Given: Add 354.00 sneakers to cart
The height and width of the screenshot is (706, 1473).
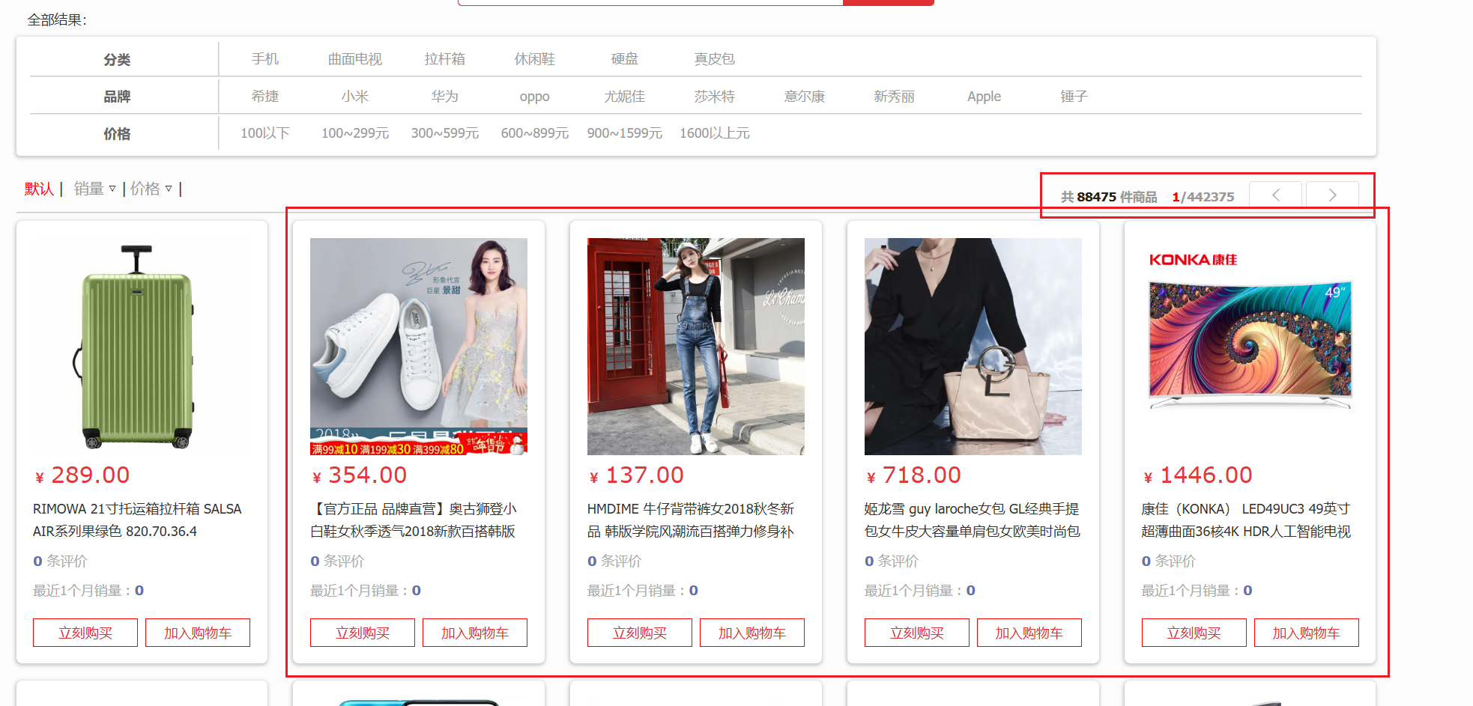Looking at the screenshot, I should click(x=475, y=633).
